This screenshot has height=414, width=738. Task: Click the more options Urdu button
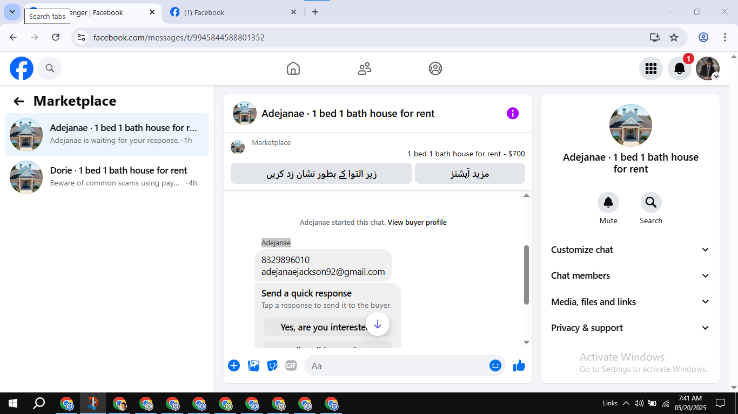(x=470, y=174)
